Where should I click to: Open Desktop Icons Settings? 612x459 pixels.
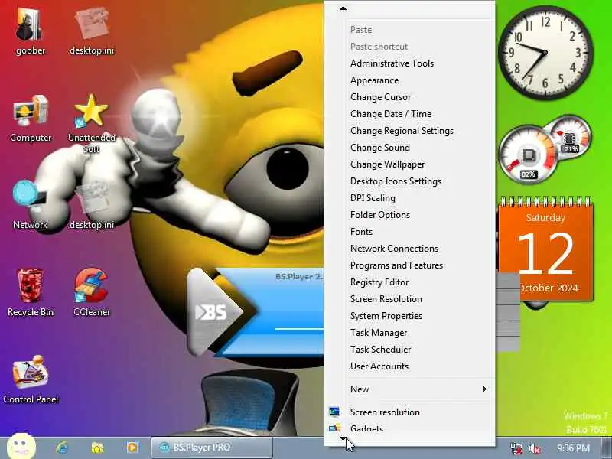click(396, 181)
